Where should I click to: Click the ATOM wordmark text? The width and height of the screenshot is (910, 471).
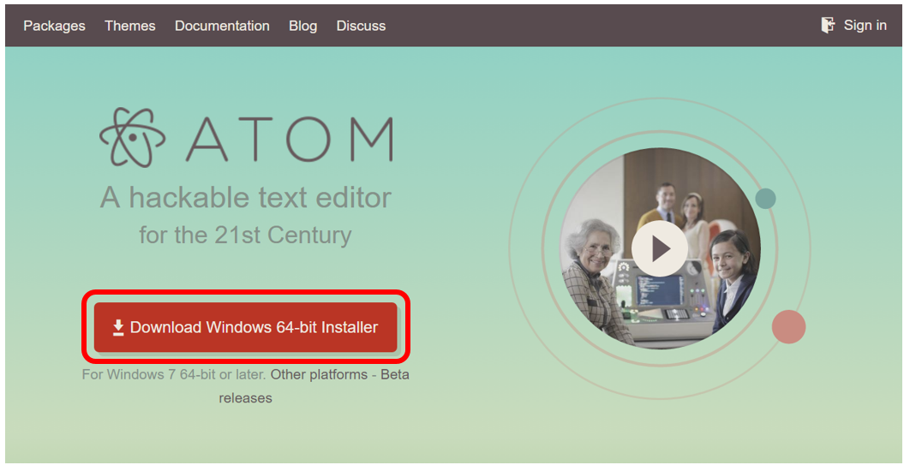pos(290,139)
